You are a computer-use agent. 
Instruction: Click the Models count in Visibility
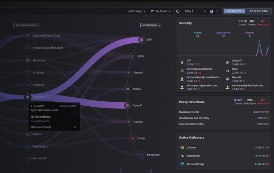coord(250,36)
